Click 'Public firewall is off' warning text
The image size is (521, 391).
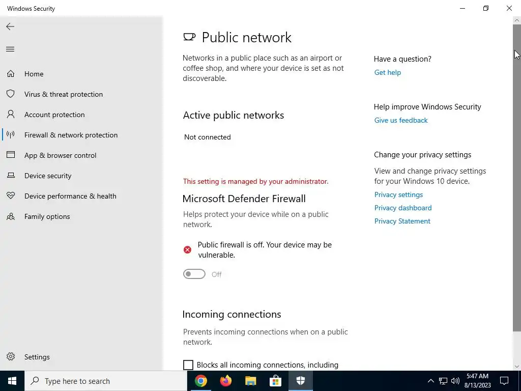click(x=265, y=249)
